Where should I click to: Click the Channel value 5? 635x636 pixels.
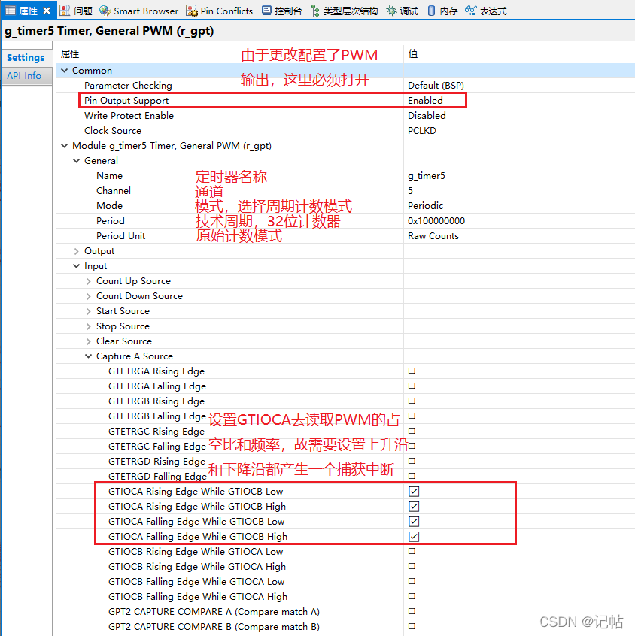[411, 191]
